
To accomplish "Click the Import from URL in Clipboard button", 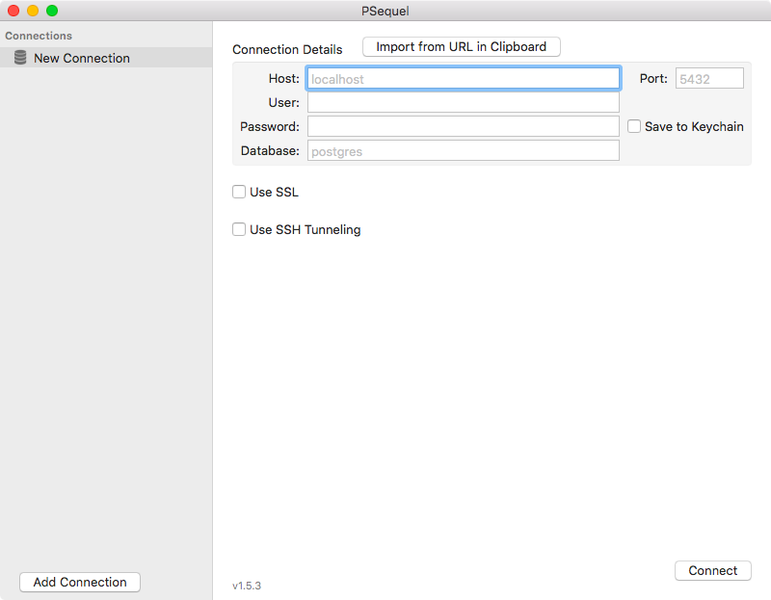I will (462, 46).
